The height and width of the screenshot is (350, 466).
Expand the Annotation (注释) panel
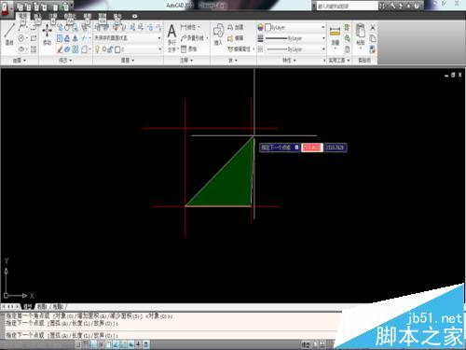(186, 60)
